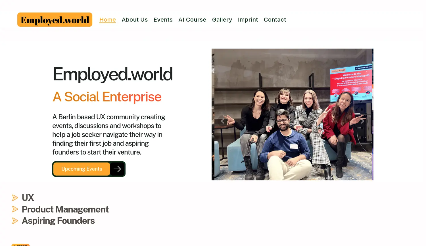Click the arrow icon beside Aspiring Founders
Viewport: 426px width, 246px height.
(x=15, y=221)
